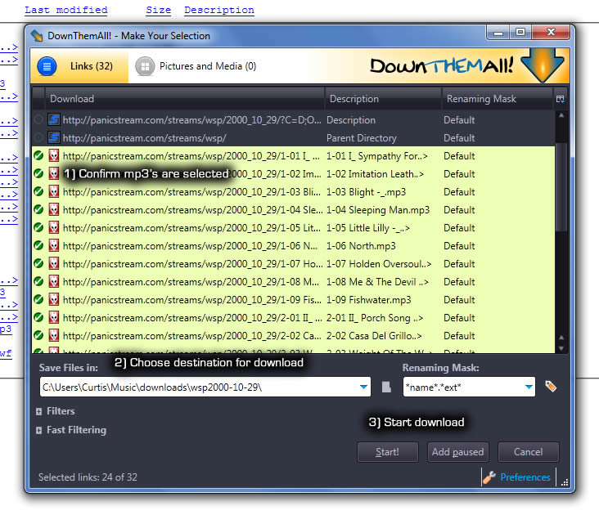Check the Parent Directory link checkbox
The image size is (599, 515).
pos(38,138)
